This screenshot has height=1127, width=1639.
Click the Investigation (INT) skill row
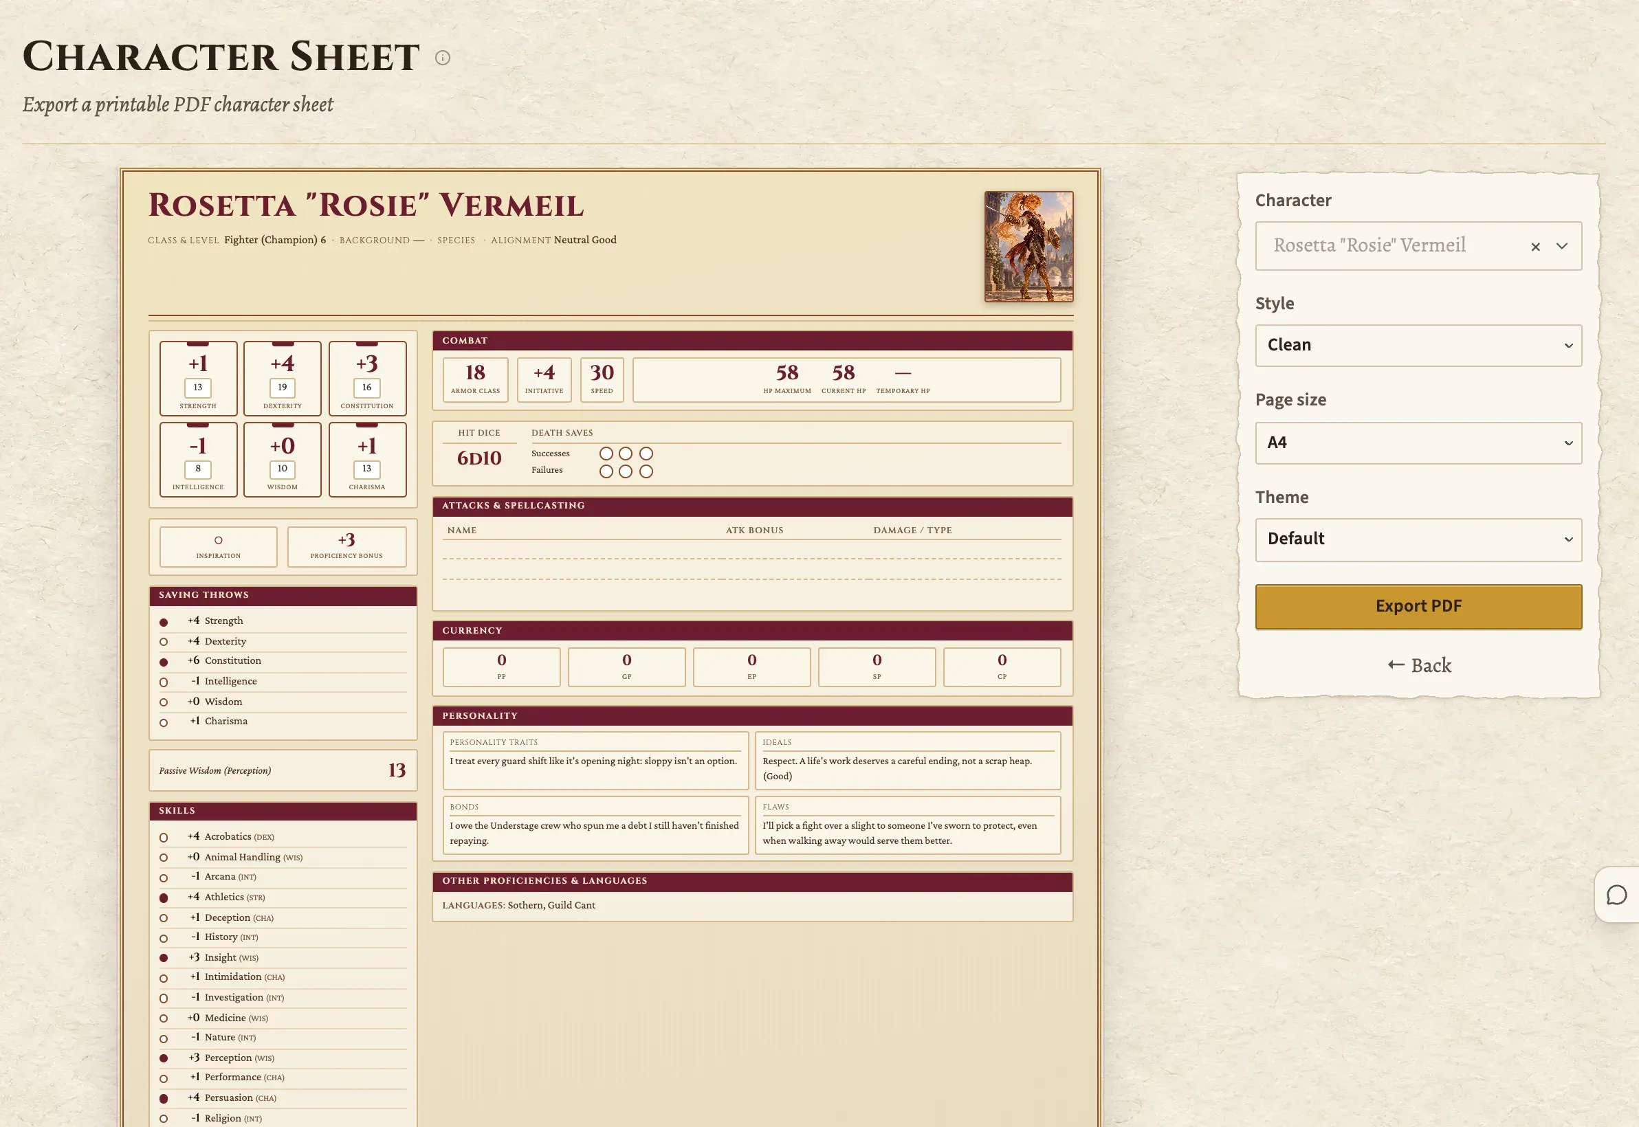[283, 998]
